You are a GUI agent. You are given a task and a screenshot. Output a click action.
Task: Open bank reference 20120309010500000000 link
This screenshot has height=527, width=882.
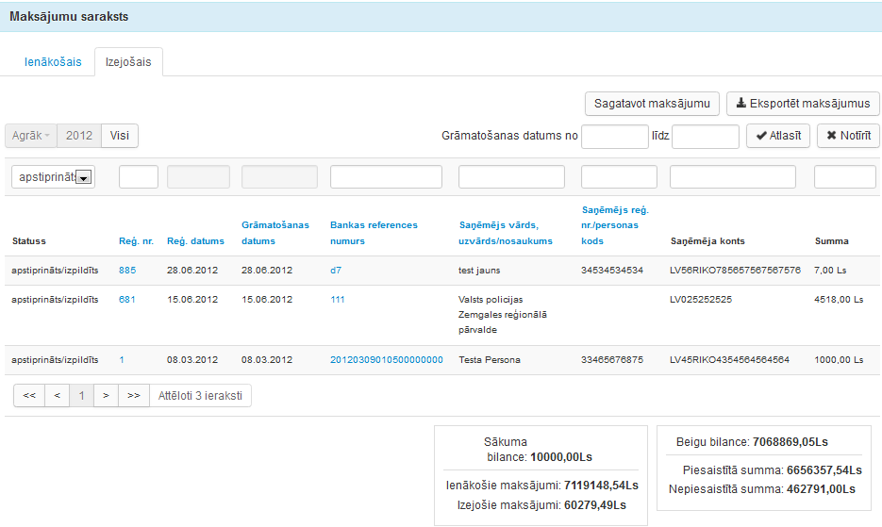click(387, 360)
